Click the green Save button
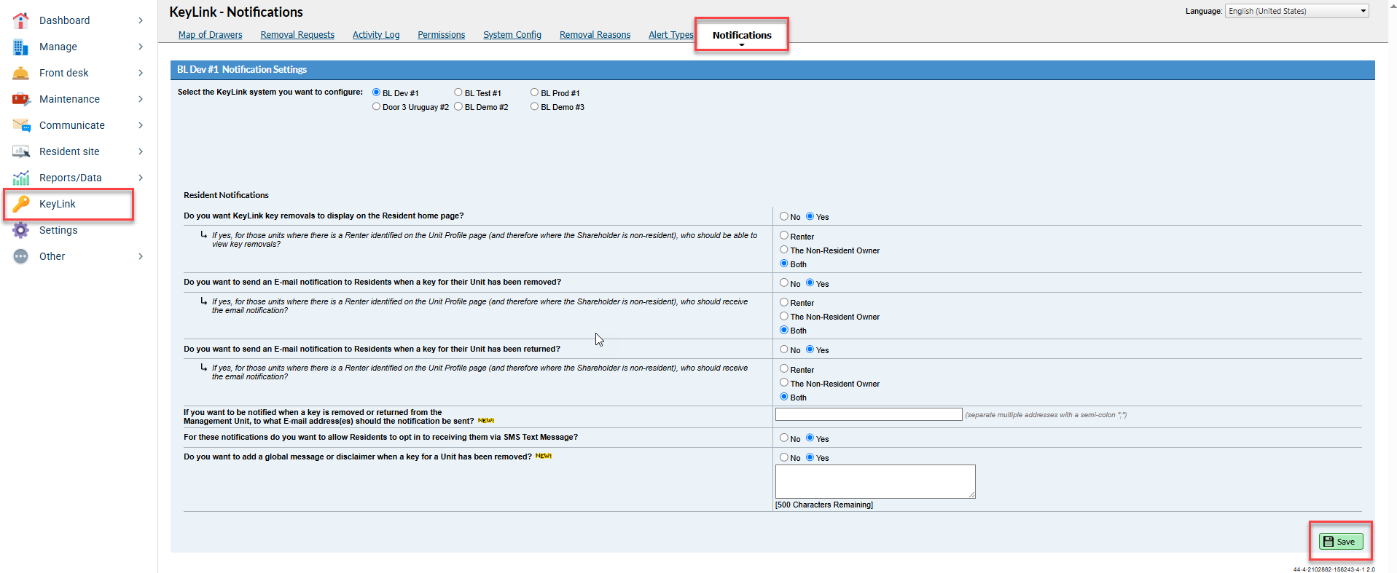The height and width of the screenshot is (573, 1397). [1341, 542]
